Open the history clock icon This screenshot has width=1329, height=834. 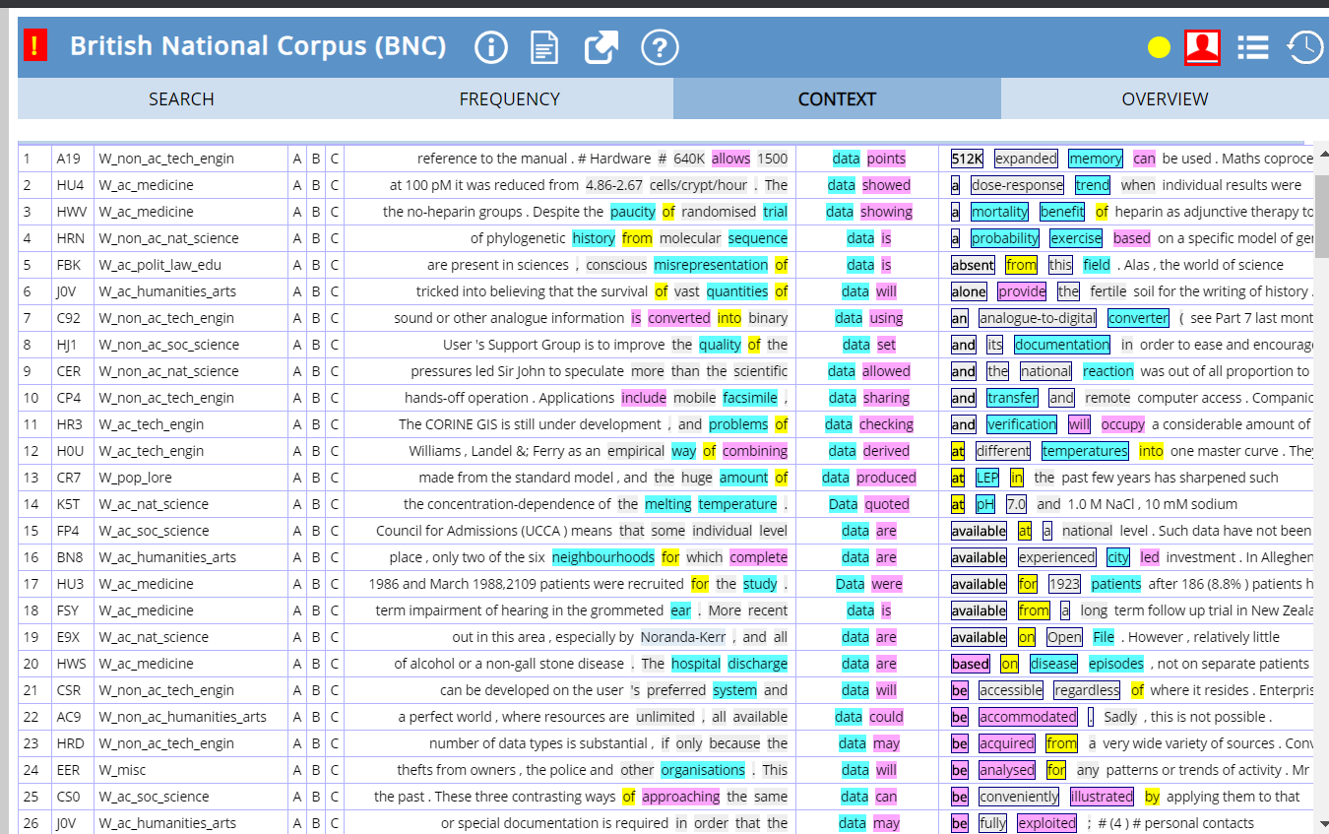click(1305, 46)
